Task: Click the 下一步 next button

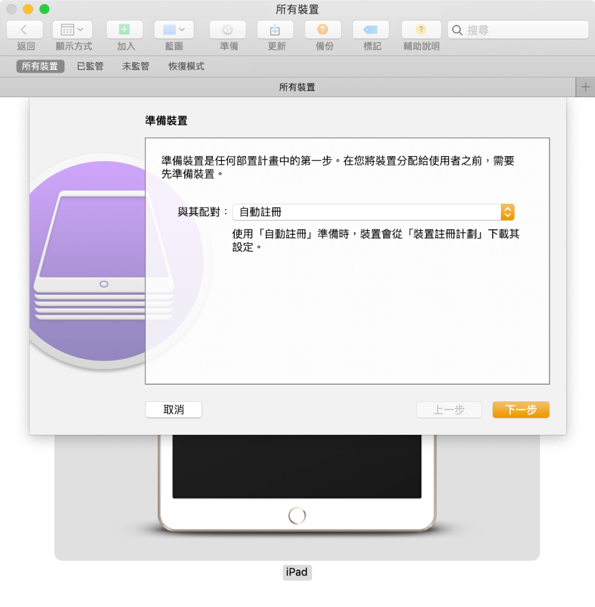Action: point(521,409)
